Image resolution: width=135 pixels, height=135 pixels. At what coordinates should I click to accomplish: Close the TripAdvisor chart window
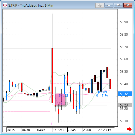128,5
